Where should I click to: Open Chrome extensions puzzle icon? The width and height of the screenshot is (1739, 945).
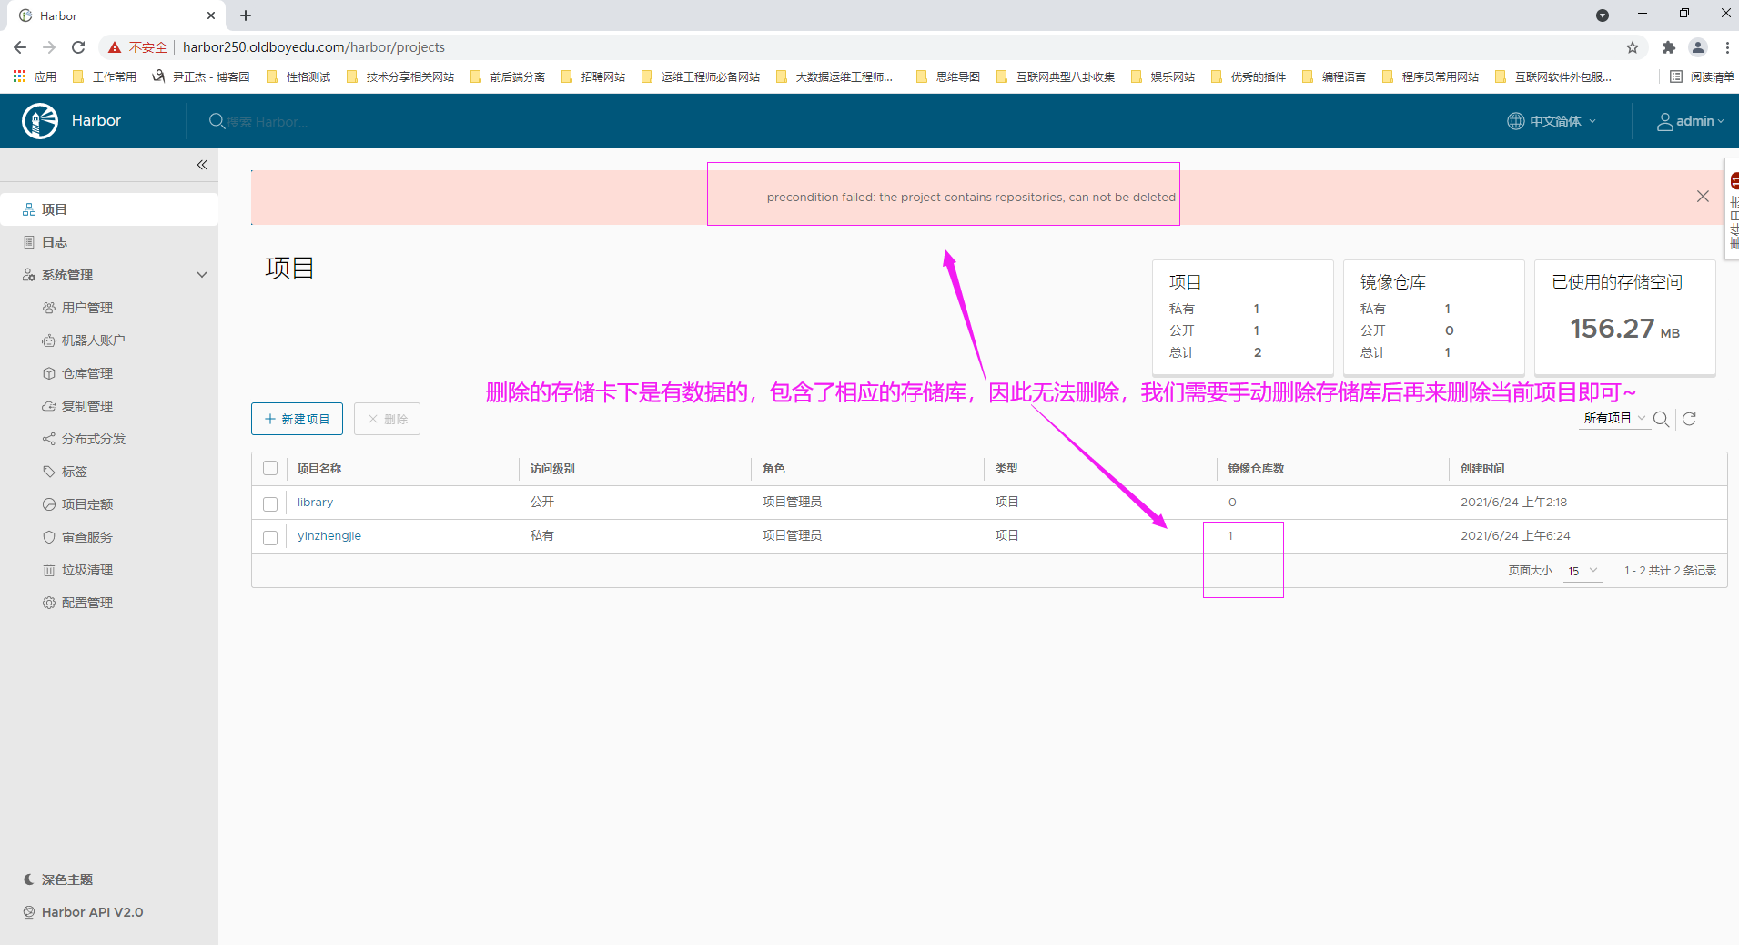[x=1668, y=47]
